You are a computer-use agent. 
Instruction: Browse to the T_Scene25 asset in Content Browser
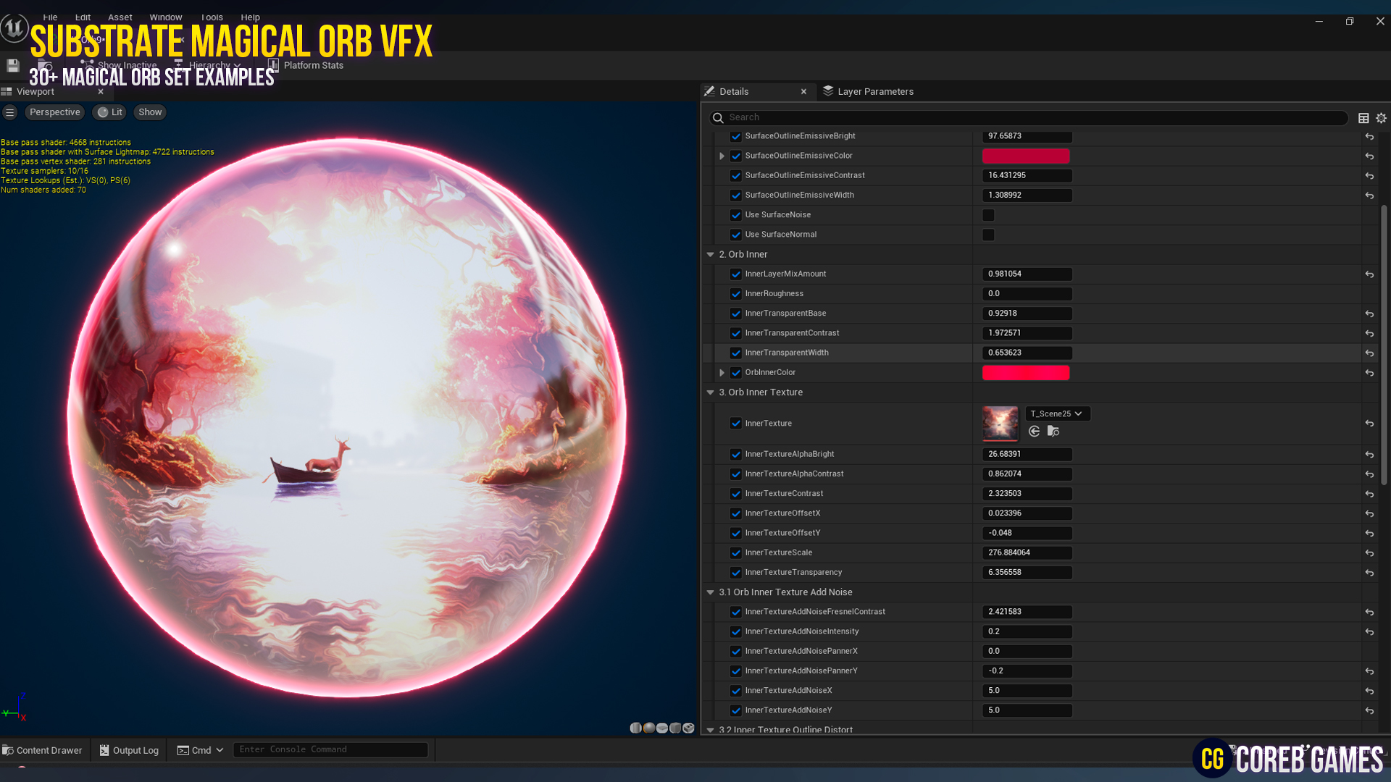pyautogui.click(x=1053, y=432)
